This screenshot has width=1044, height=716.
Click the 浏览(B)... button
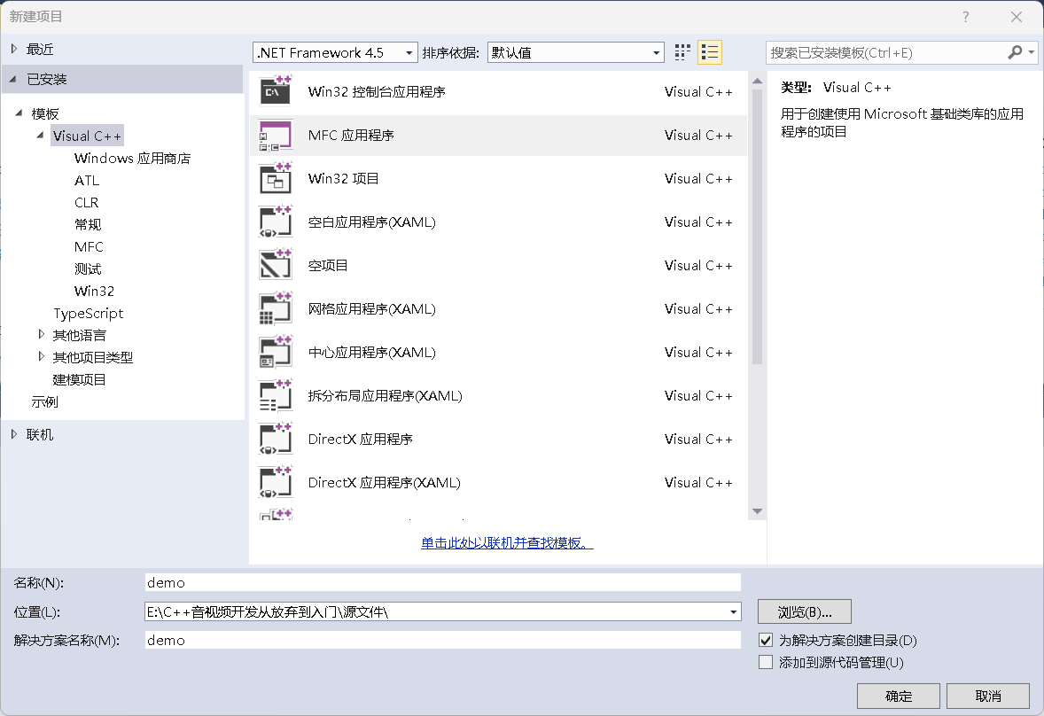[805, 611]
